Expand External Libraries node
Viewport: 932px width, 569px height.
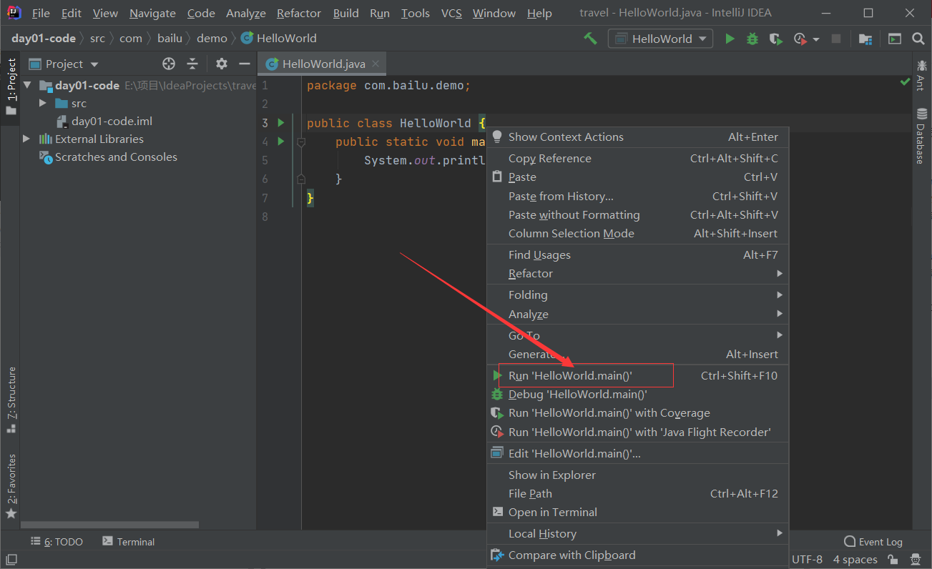[27, 139]
